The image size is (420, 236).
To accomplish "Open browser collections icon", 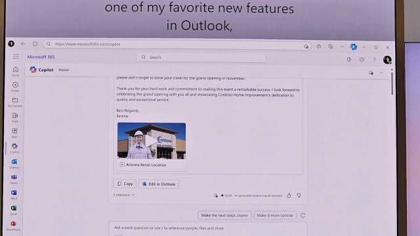I will [331, 47].
